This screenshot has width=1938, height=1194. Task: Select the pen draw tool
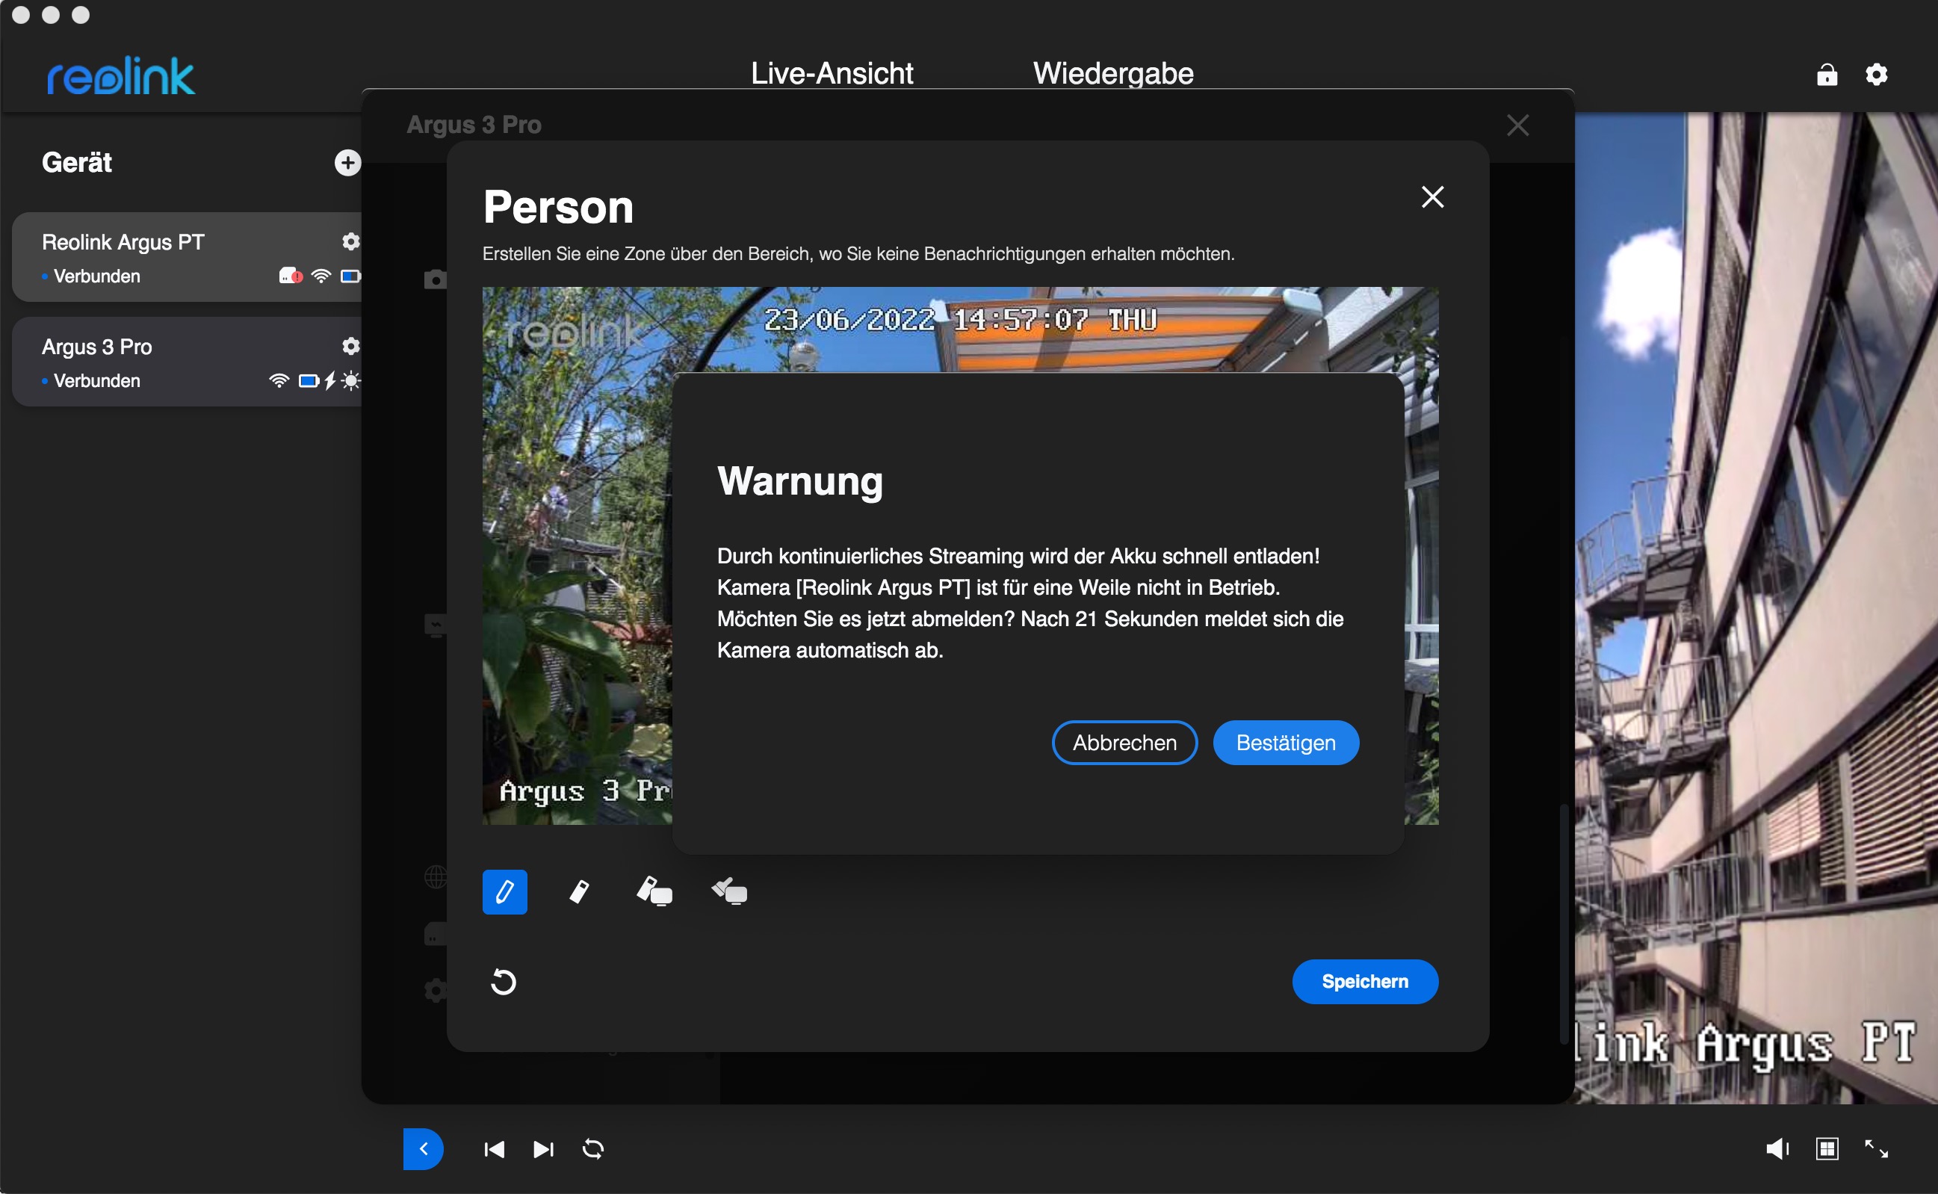click(504, 891)
